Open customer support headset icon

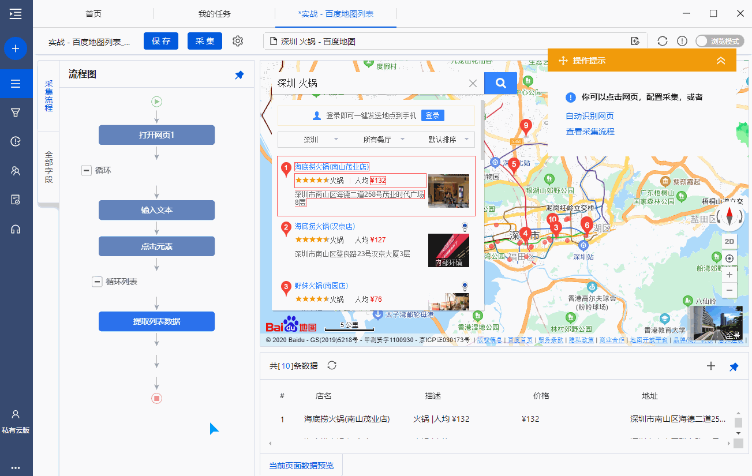(16, 229)
